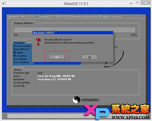Click No to cancel disk restore
Viewport: 152px width, 121px height.
click(90, 57)
